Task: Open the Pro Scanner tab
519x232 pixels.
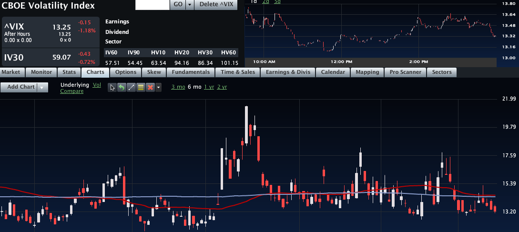Action: pos(405,72)
